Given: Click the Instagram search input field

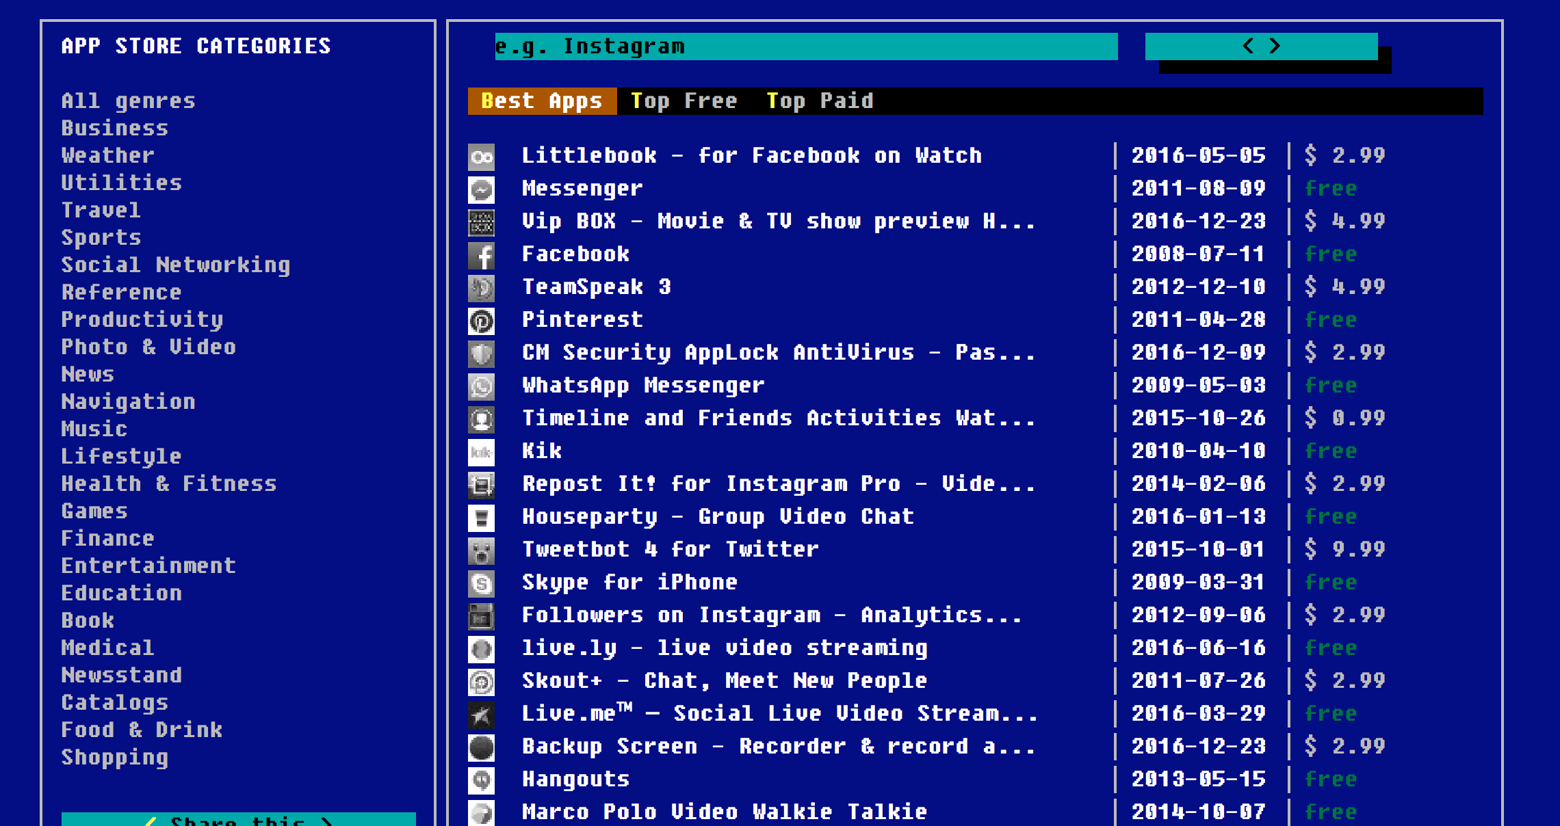Looking at the screenshot, I should click(x=805, y=46).
